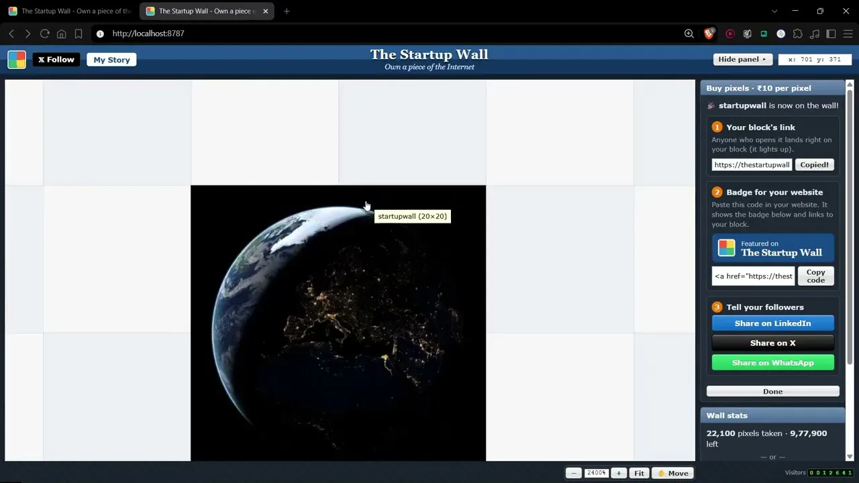The image size is (859, 483).
Task: Click the Startup Wall colorful logo icon
Action: [x=17, y=60]
